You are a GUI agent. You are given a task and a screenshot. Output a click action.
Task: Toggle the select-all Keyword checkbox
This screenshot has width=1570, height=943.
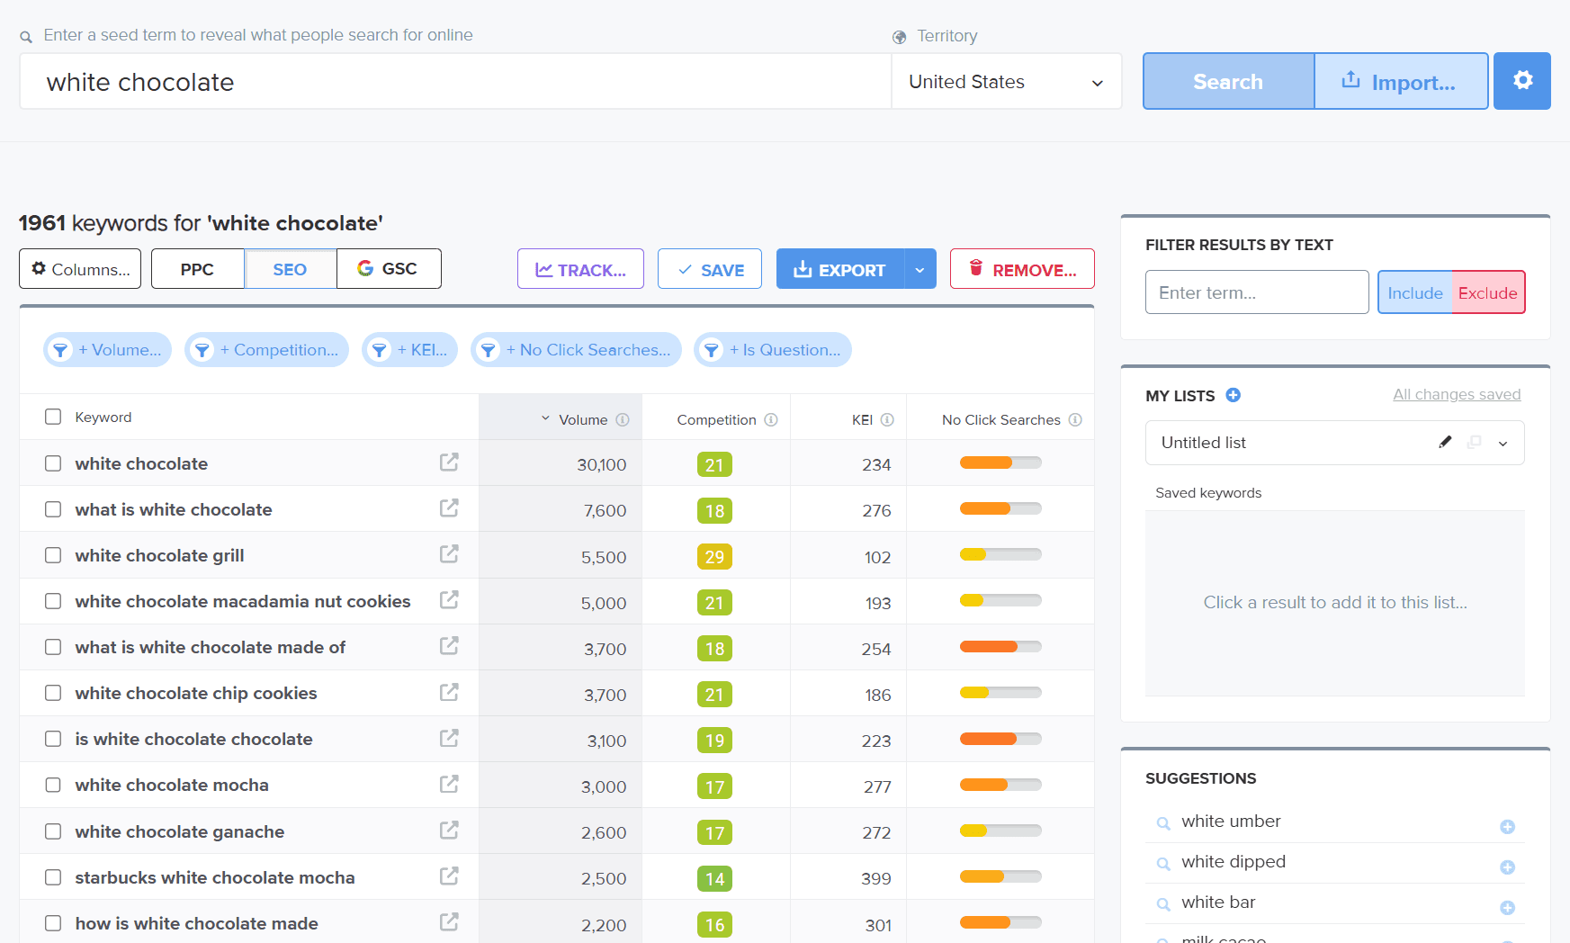point(53,417)
